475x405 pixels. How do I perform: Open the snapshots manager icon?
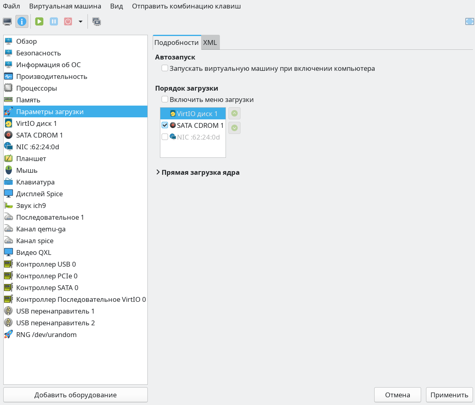click(96, 21)
